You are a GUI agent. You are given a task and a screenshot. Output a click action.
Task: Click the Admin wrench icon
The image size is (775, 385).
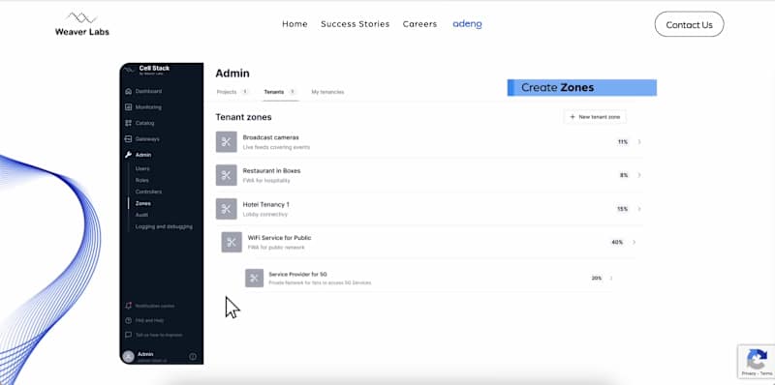[x=129, y=155]
